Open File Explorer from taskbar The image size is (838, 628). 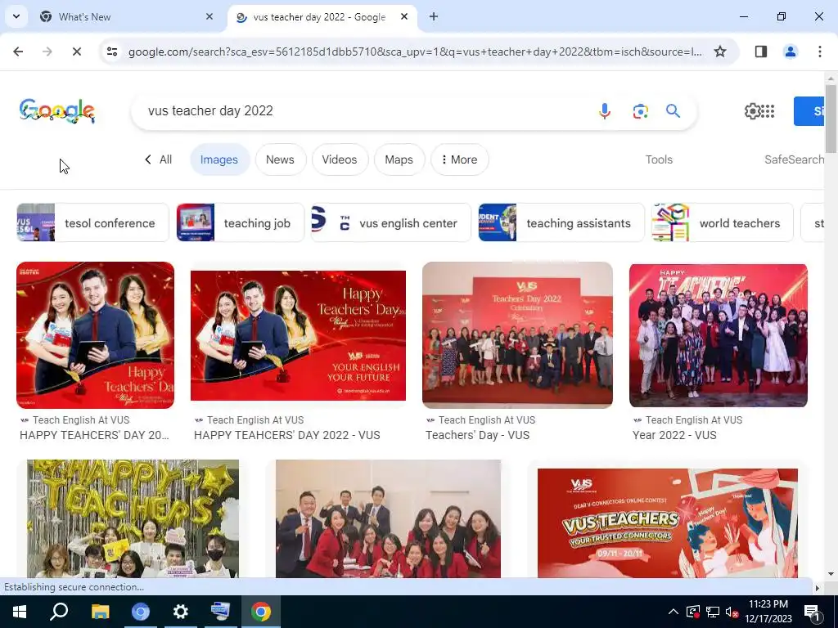pyautogui.click(x=100, y=612)
